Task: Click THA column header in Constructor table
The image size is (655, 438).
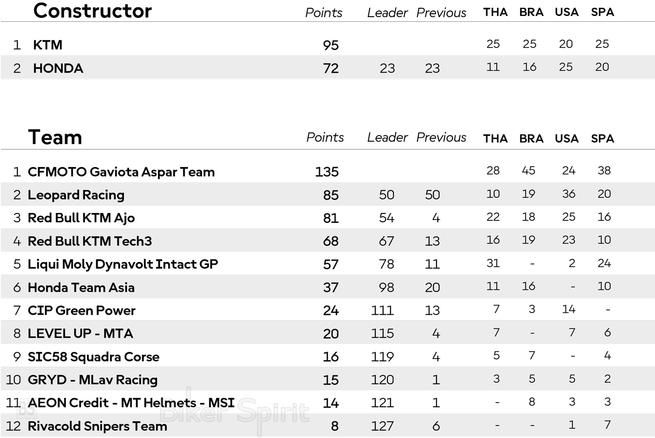Action: (x=495, y=12)
